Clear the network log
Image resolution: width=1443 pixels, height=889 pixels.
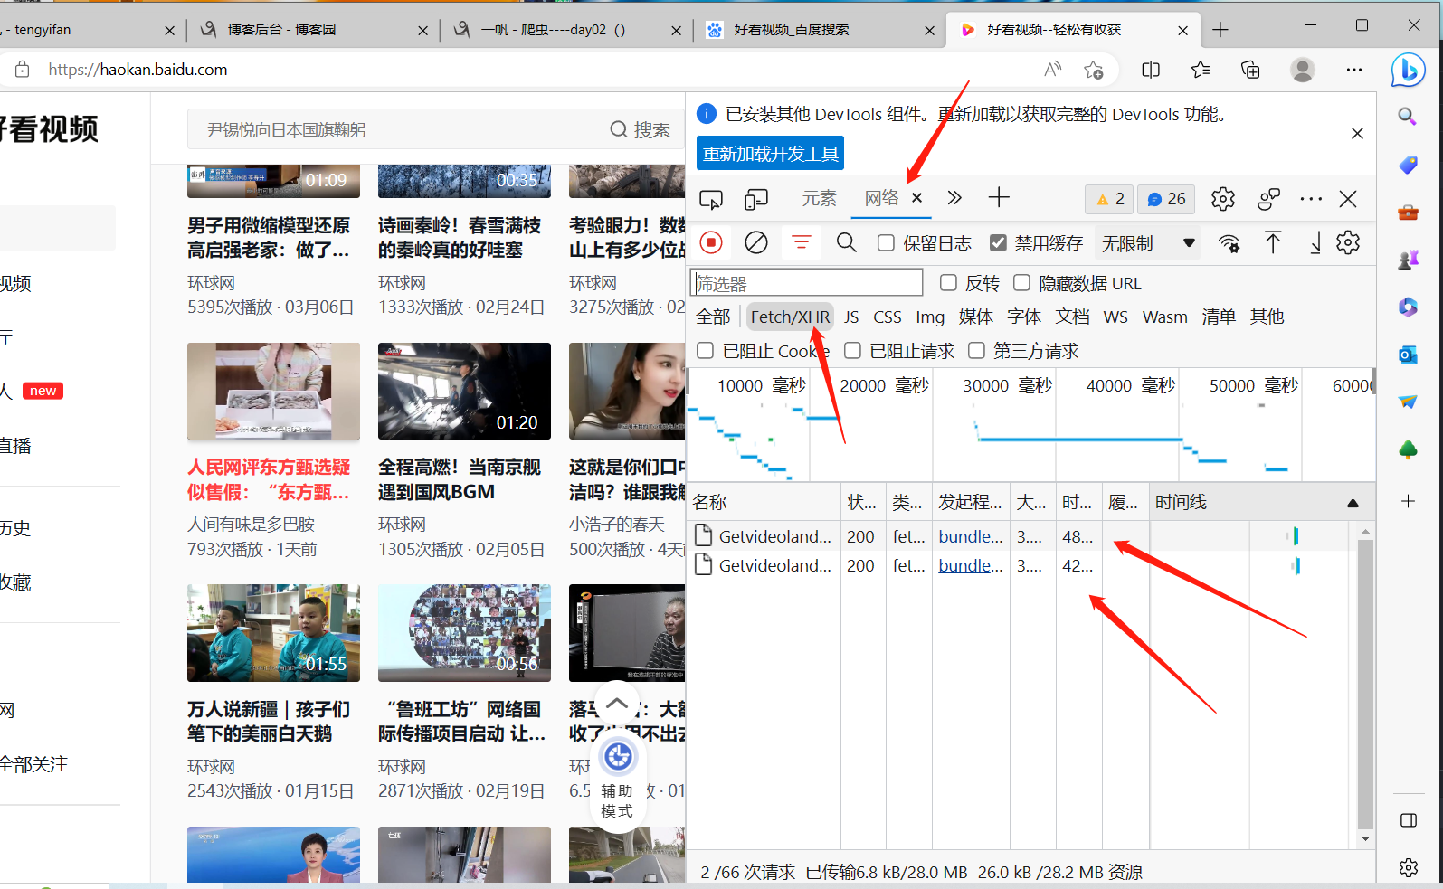(756, 242)
